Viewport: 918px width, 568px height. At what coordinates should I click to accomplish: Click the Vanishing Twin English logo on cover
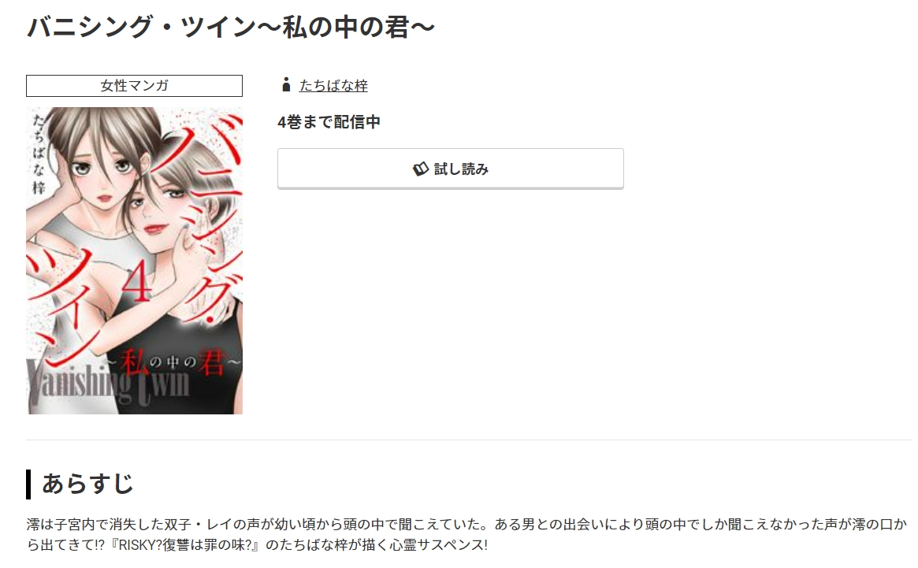point(110,384)
